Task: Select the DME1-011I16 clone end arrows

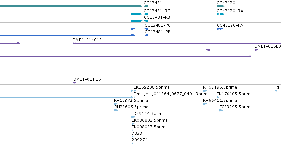Action: tap(75, 83)
